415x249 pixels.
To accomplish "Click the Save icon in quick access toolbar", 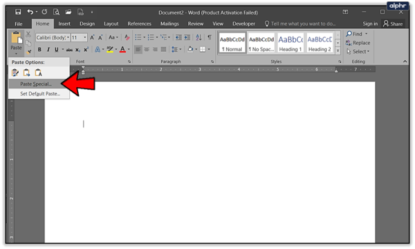I will tap(18, 12).
